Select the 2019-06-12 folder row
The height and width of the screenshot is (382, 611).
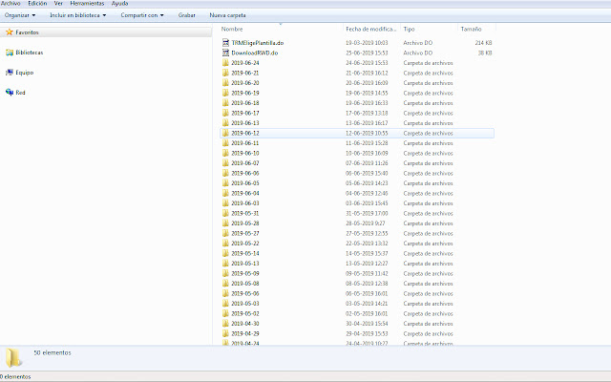(286, 133)
